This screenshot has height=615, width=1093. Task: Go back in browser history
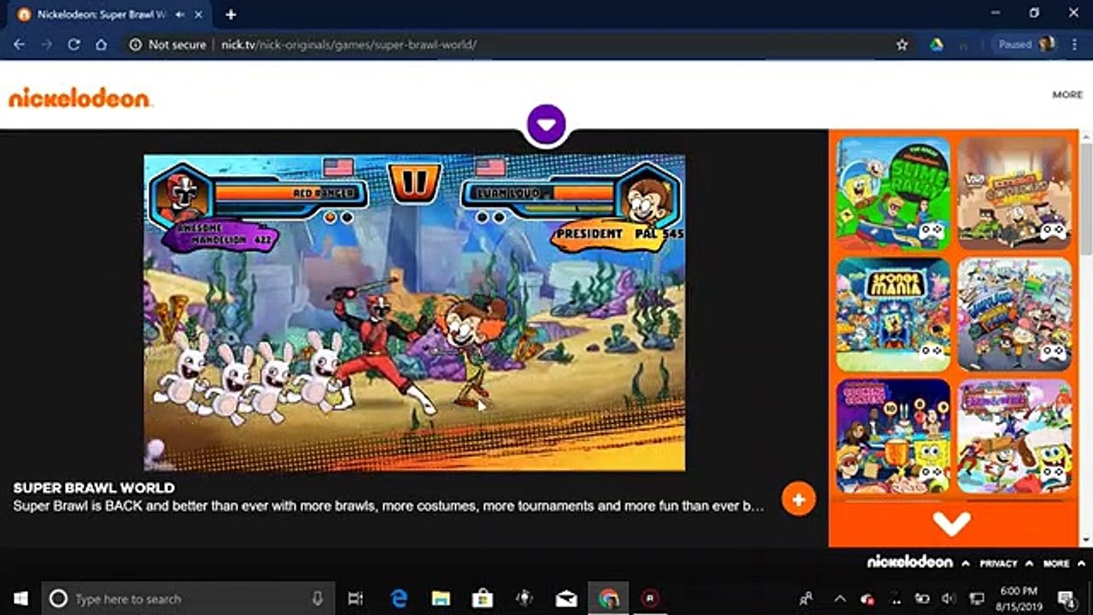(20, 44)
